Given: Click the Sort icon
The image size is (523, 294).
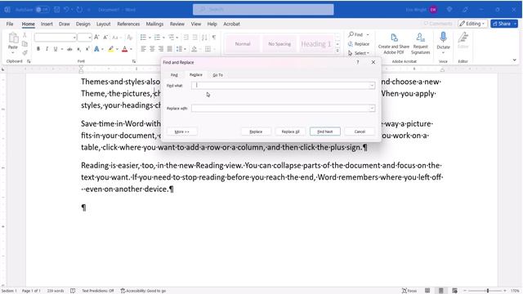Looking at the screenshot, I should click(x=204, y=38).
